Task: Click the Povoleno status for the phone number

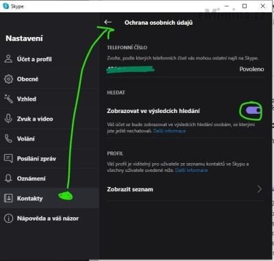Action: point(251,69)
